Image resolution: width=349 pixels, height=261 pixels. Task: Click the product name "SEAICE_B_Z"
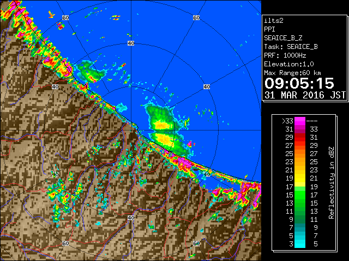click(x=283, y=38)
